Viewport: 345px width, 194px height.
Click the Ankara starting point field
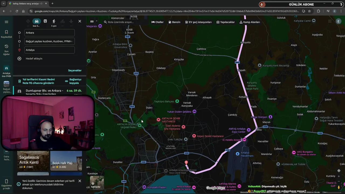[49, 33]
